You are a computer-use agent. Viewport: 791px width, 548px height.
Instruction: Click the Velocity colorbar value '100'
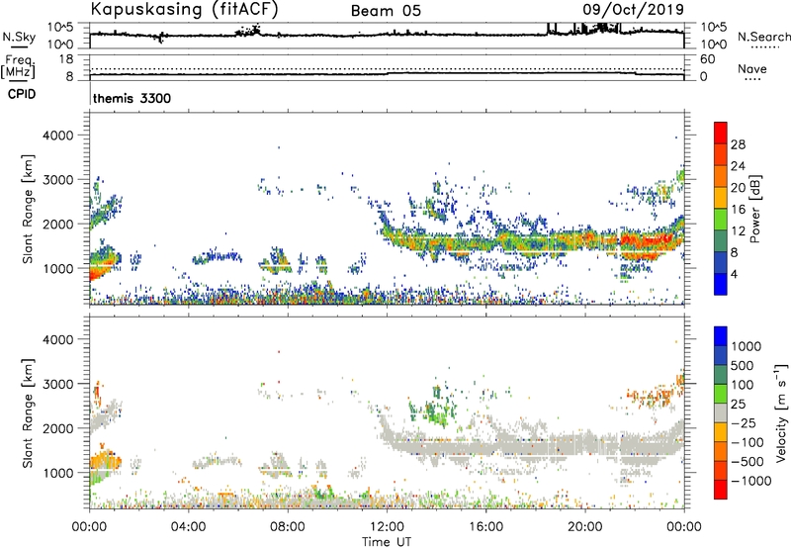(x=742, y=385)
